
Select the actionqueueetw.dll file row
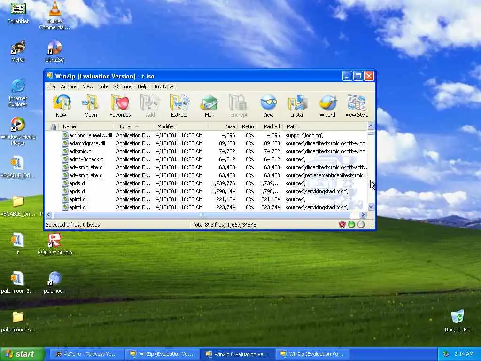206,135
